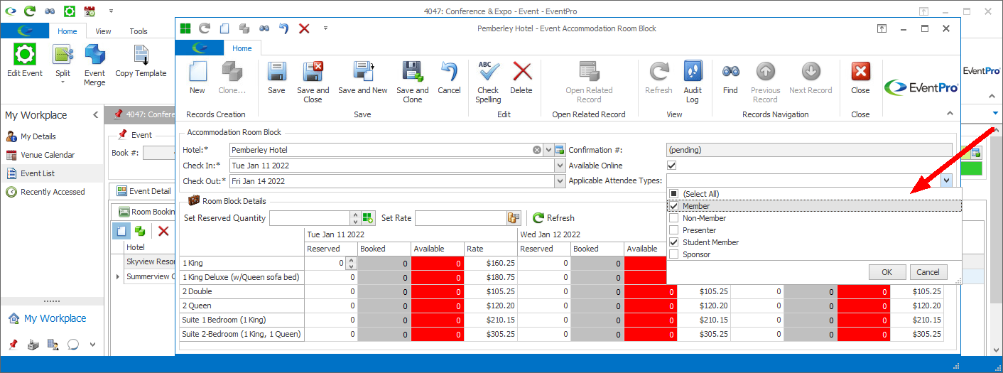The width and height of the screenshot is (1003, 373).
Task: Click the red delete X in Room Bookings toolbar
Action: point(163,231)
